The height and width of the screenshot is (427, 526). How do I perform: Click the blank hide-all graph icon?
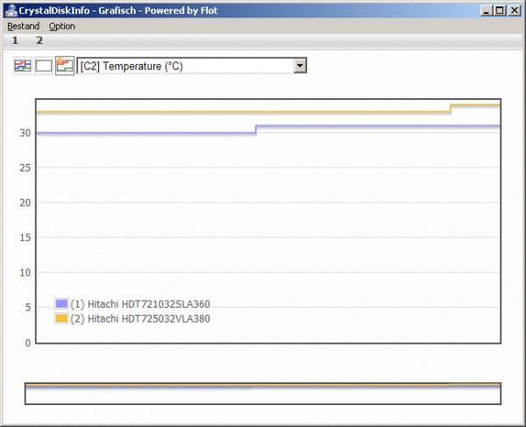tap(44, 66)
